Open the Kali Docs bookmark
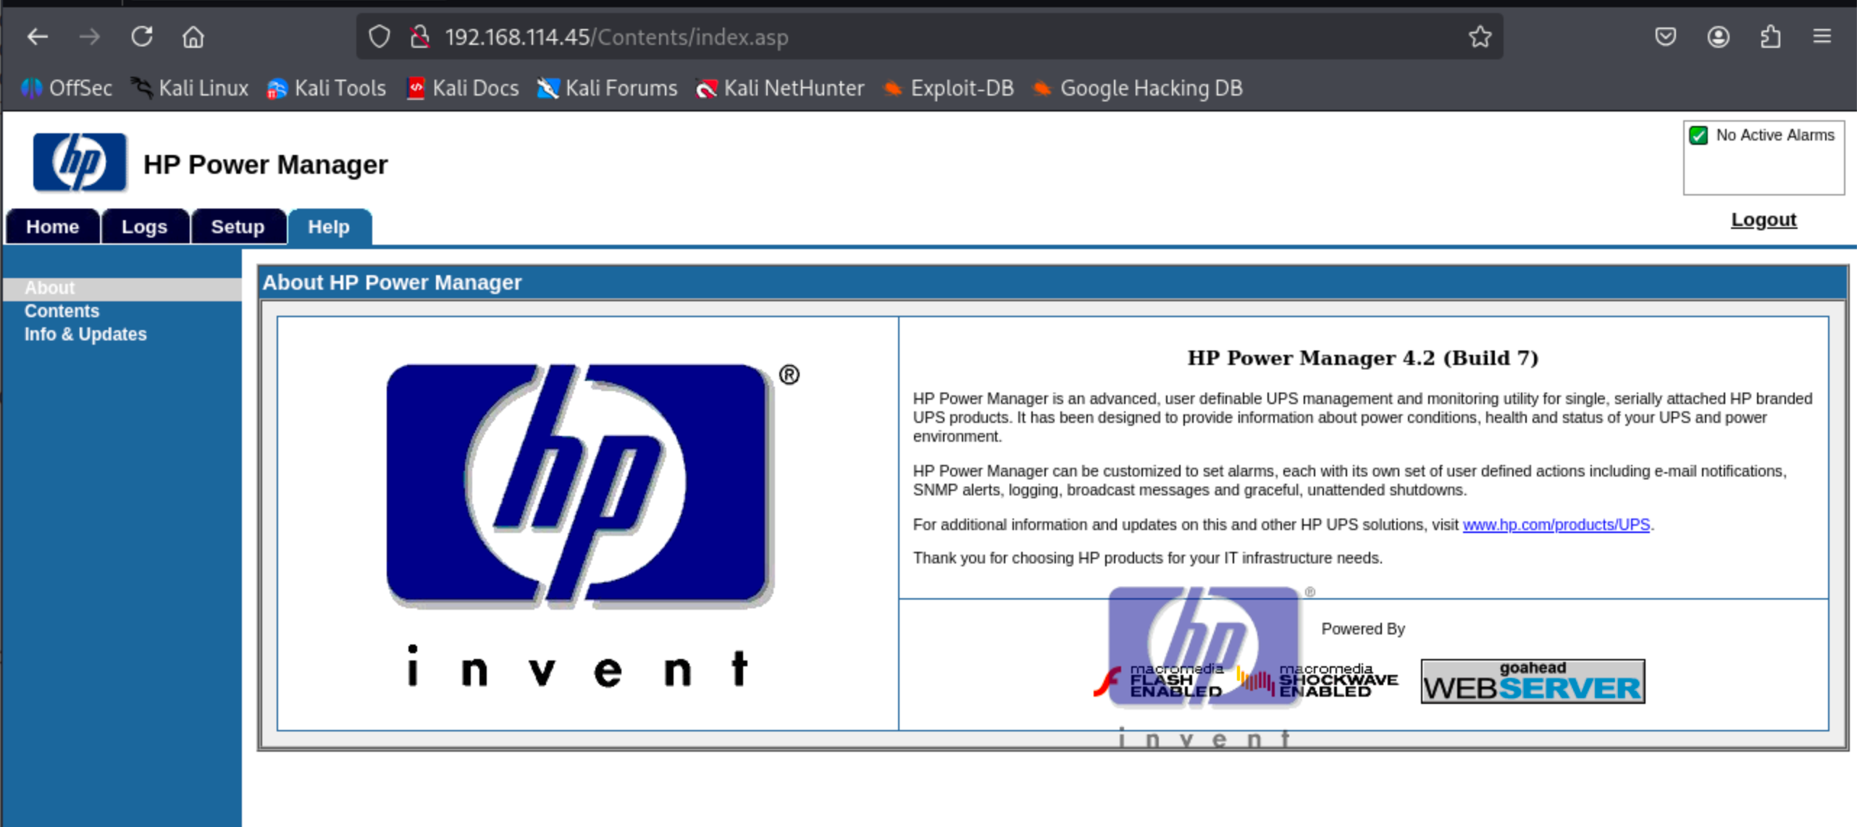Image resolution: width=1857 pixels, height=827 pixels. point(463,88)
